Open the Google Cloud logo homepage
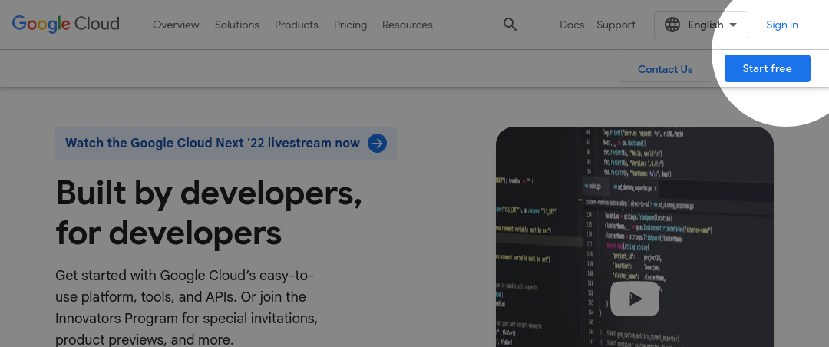Image resolution: width=829 pixels, height=347 pixels. point(65,25)
